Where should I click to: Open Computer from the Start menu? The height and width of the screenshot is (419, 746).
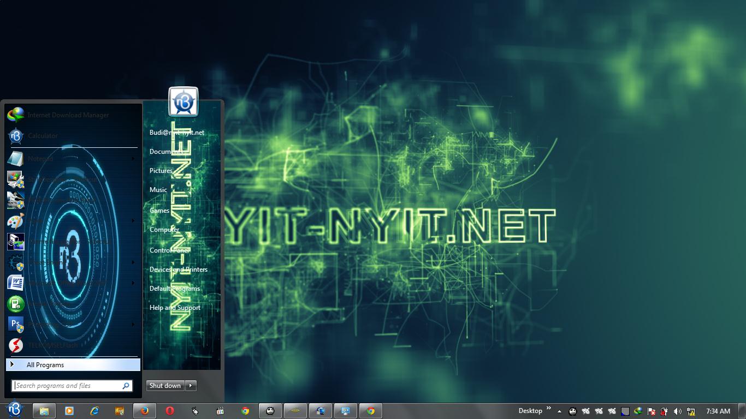164,230
